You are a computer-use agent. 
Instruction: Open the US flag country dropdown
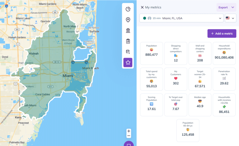click(231, 18)
